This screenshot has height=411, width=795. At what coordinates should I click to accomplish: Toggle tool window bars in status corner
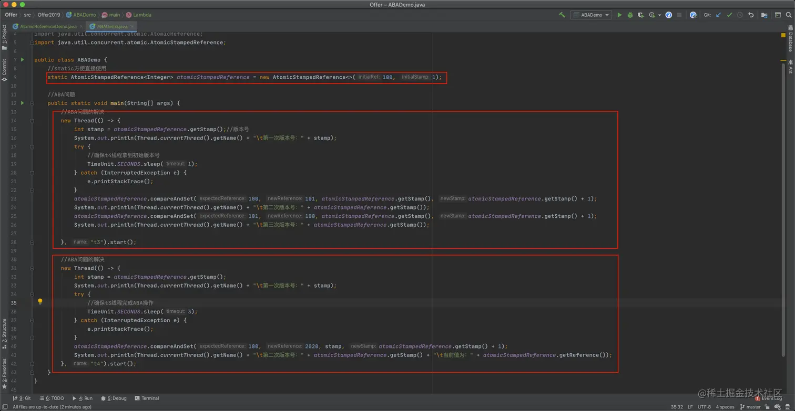coord(4,407)
